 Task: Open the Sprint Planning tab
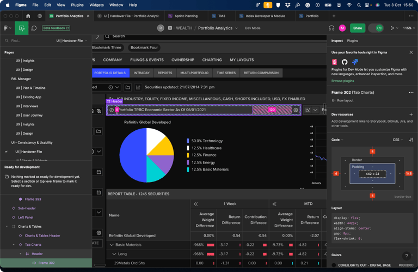pyautogui.click(x=186, y=16)
